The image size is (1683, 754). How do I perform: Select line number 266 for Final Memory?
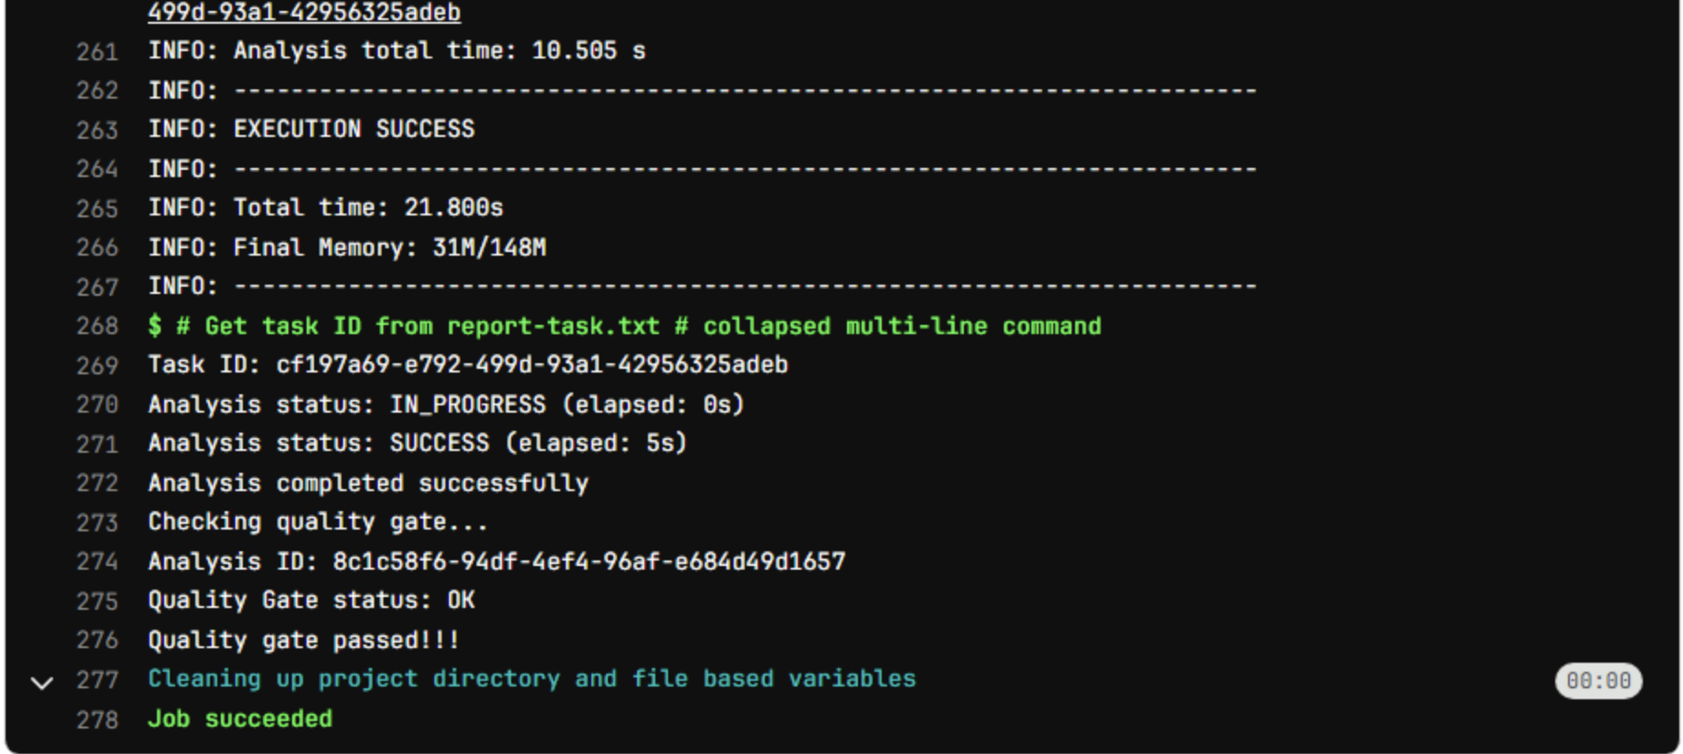tap(97, 248)
